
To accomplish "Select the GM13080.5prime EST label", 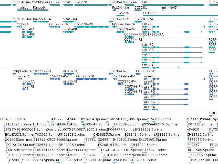I will (x=144, y=145).
